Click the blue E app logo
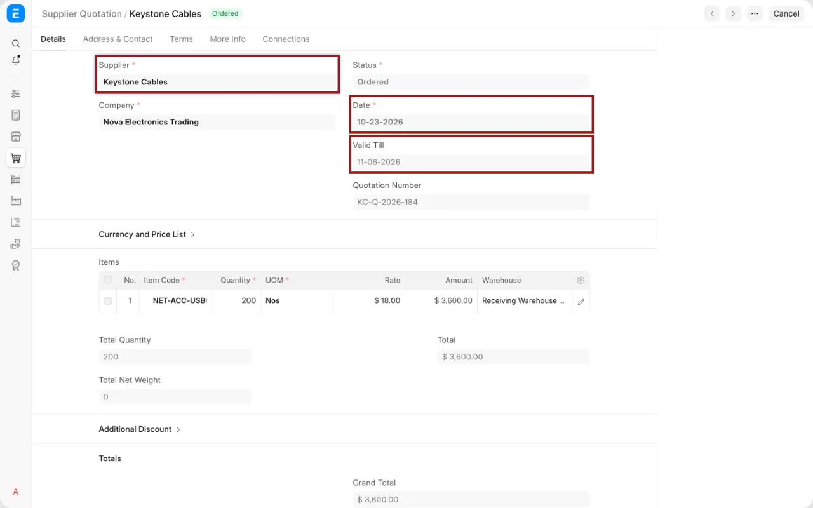 coord(16,13)
